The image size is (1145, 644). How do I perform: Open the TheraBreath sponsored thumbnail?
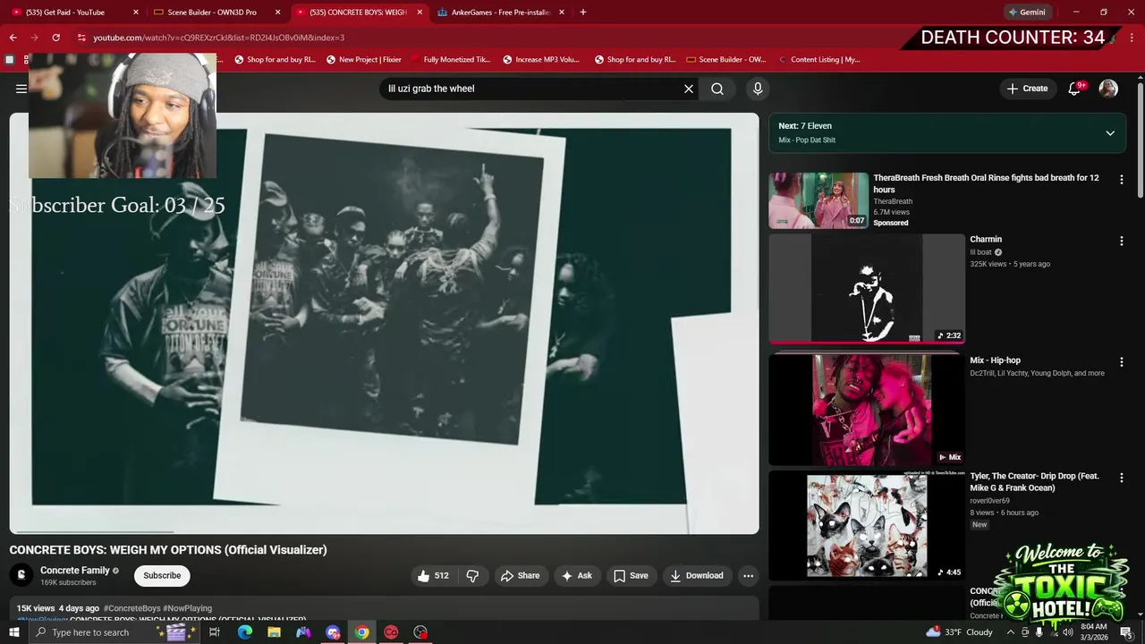tap(818, 200)
